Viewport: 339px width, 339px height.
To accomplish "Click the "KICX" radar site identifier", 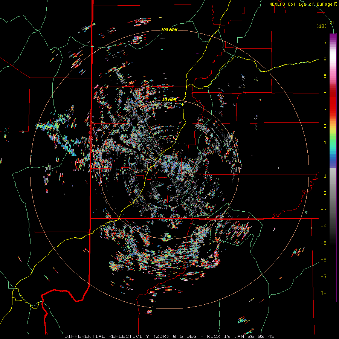I will (x=214, y=336).
